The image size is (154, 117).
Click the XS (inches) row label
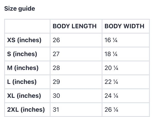coord(24,40)
